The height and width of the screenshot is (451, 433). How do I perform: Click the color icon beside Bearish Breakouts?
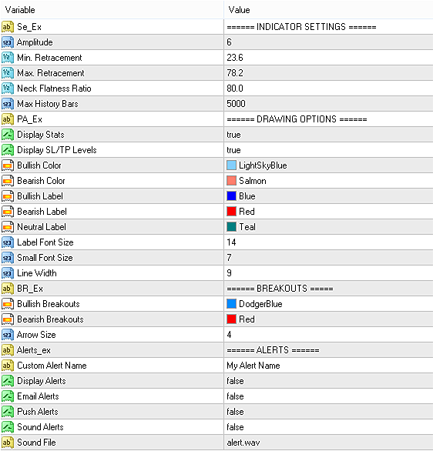[x=8, y=319]
